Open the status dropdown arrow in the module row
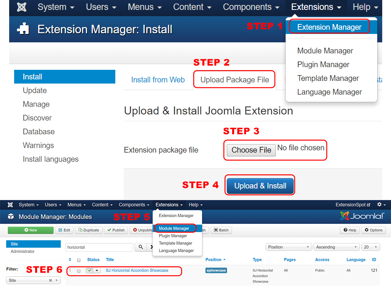This screenshot has height=293, width=391. click(97, 270)
